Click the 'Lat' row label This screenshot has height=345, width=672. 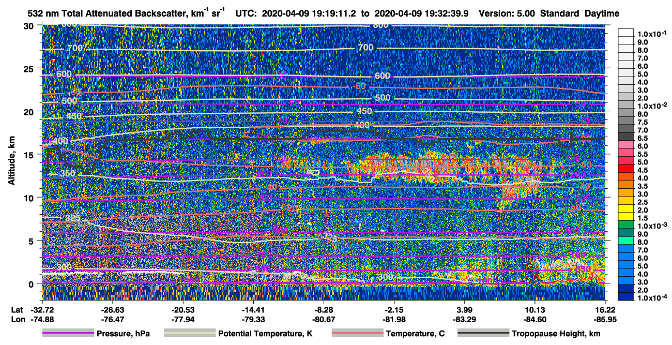(17, 310)
